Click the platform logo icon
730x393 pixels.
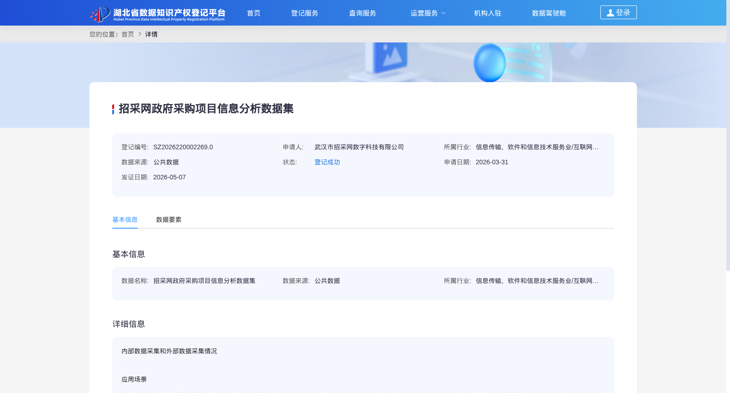(100, 14)
